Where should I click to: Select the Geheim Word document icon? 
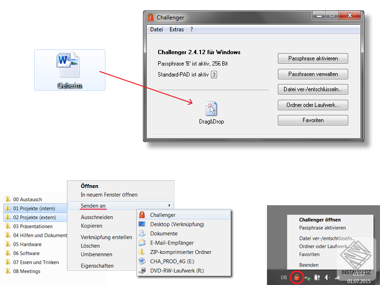[x=68, y=65]
